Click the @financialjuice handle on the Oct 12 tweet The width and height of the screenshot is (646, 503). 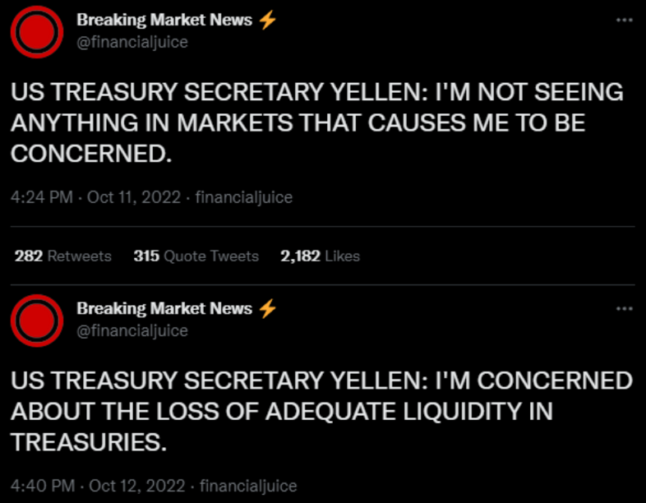[132, 330]
